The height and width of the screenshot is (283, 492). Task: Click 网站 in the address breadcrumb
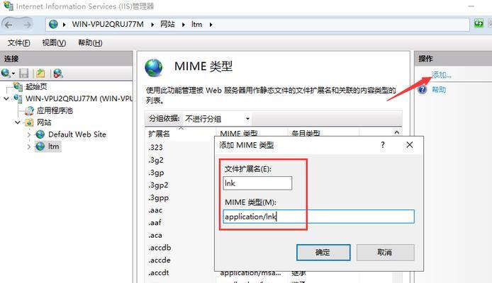[x=167, y=25]
